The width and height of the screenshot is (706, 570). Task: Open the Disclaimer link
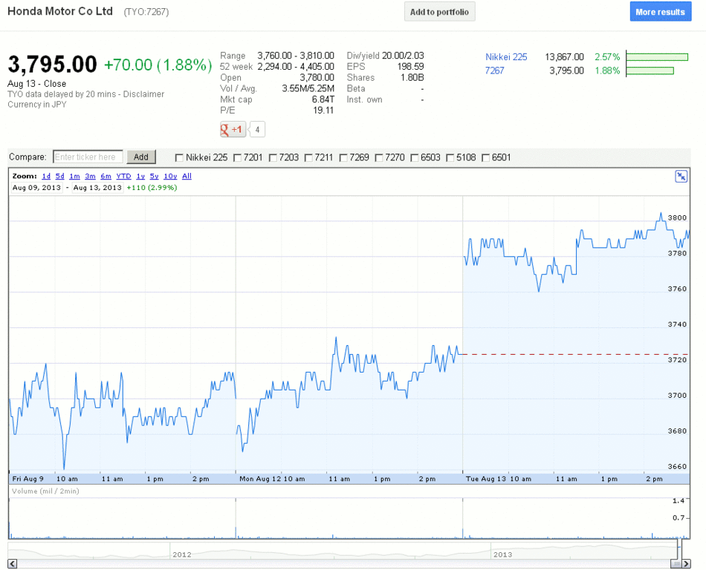click(143, 94)
